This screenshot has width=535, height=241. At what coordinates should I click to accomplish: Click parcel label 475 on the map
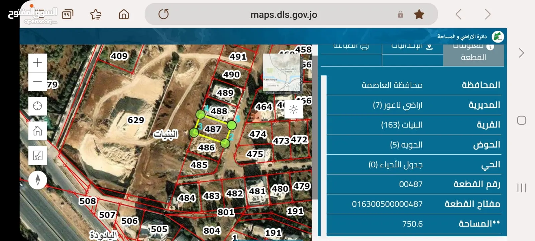[x=255, y=154]
